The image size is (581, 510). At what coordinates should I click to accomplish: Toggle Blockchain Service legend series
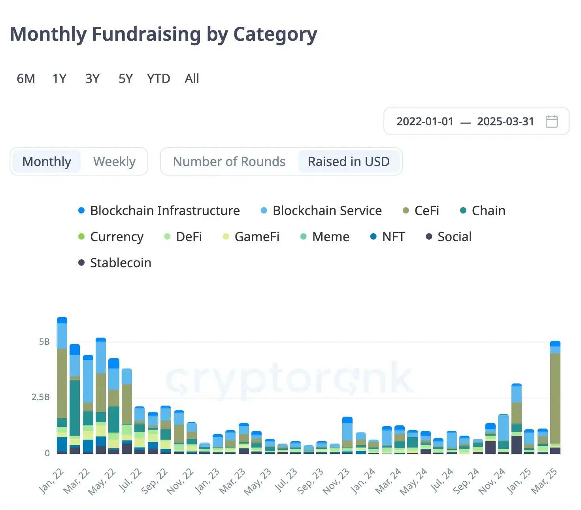[327, 211]
